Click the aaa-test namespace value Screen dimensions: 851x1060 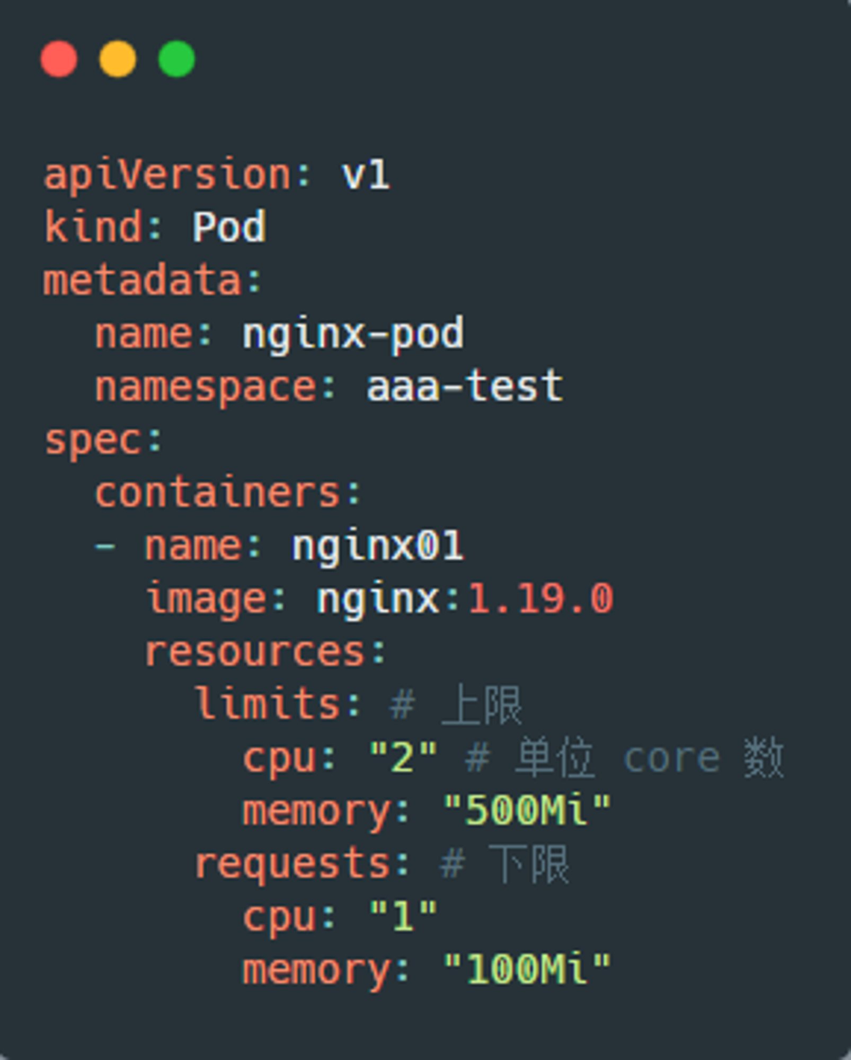[x=465, y=386]
